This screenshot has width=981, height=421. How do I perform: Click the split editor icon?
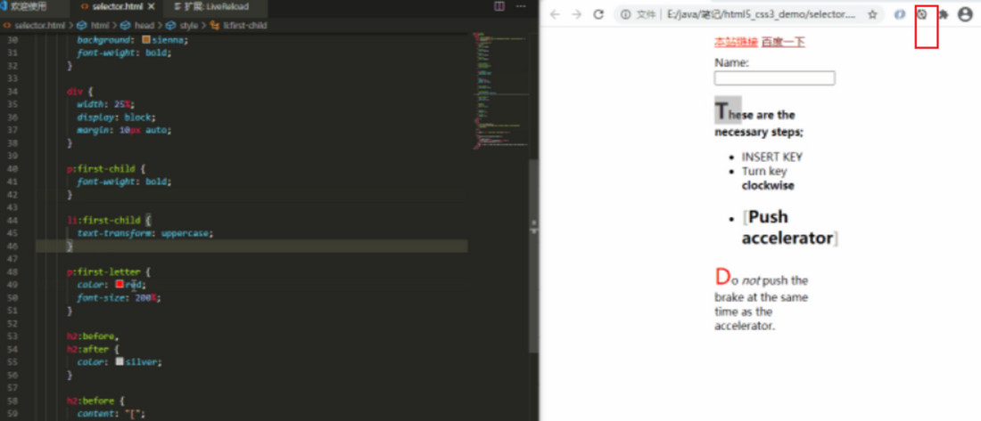499,6
